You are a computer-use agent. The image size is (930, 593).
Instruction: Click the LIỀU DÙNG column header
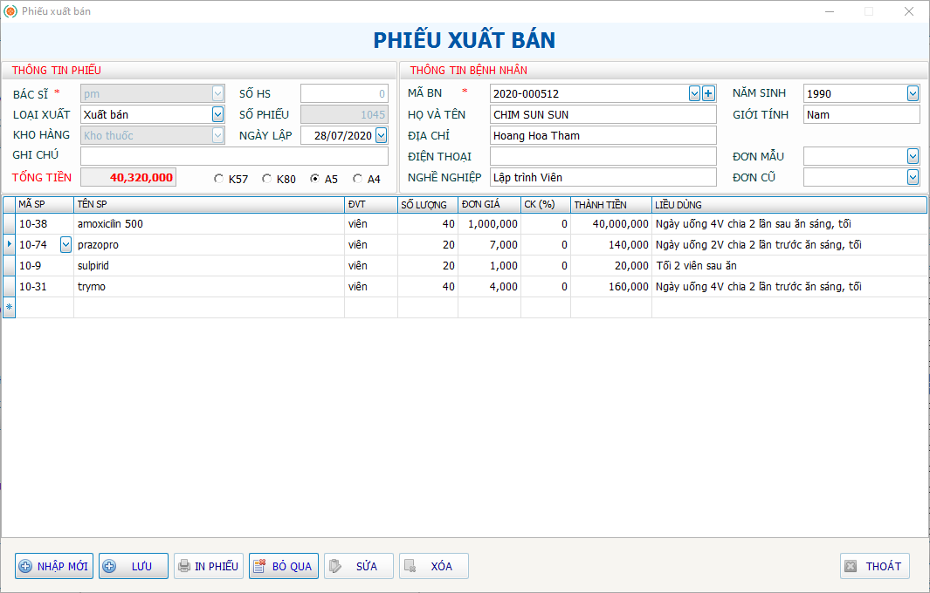pyautogui.click(x=789, y=204)
